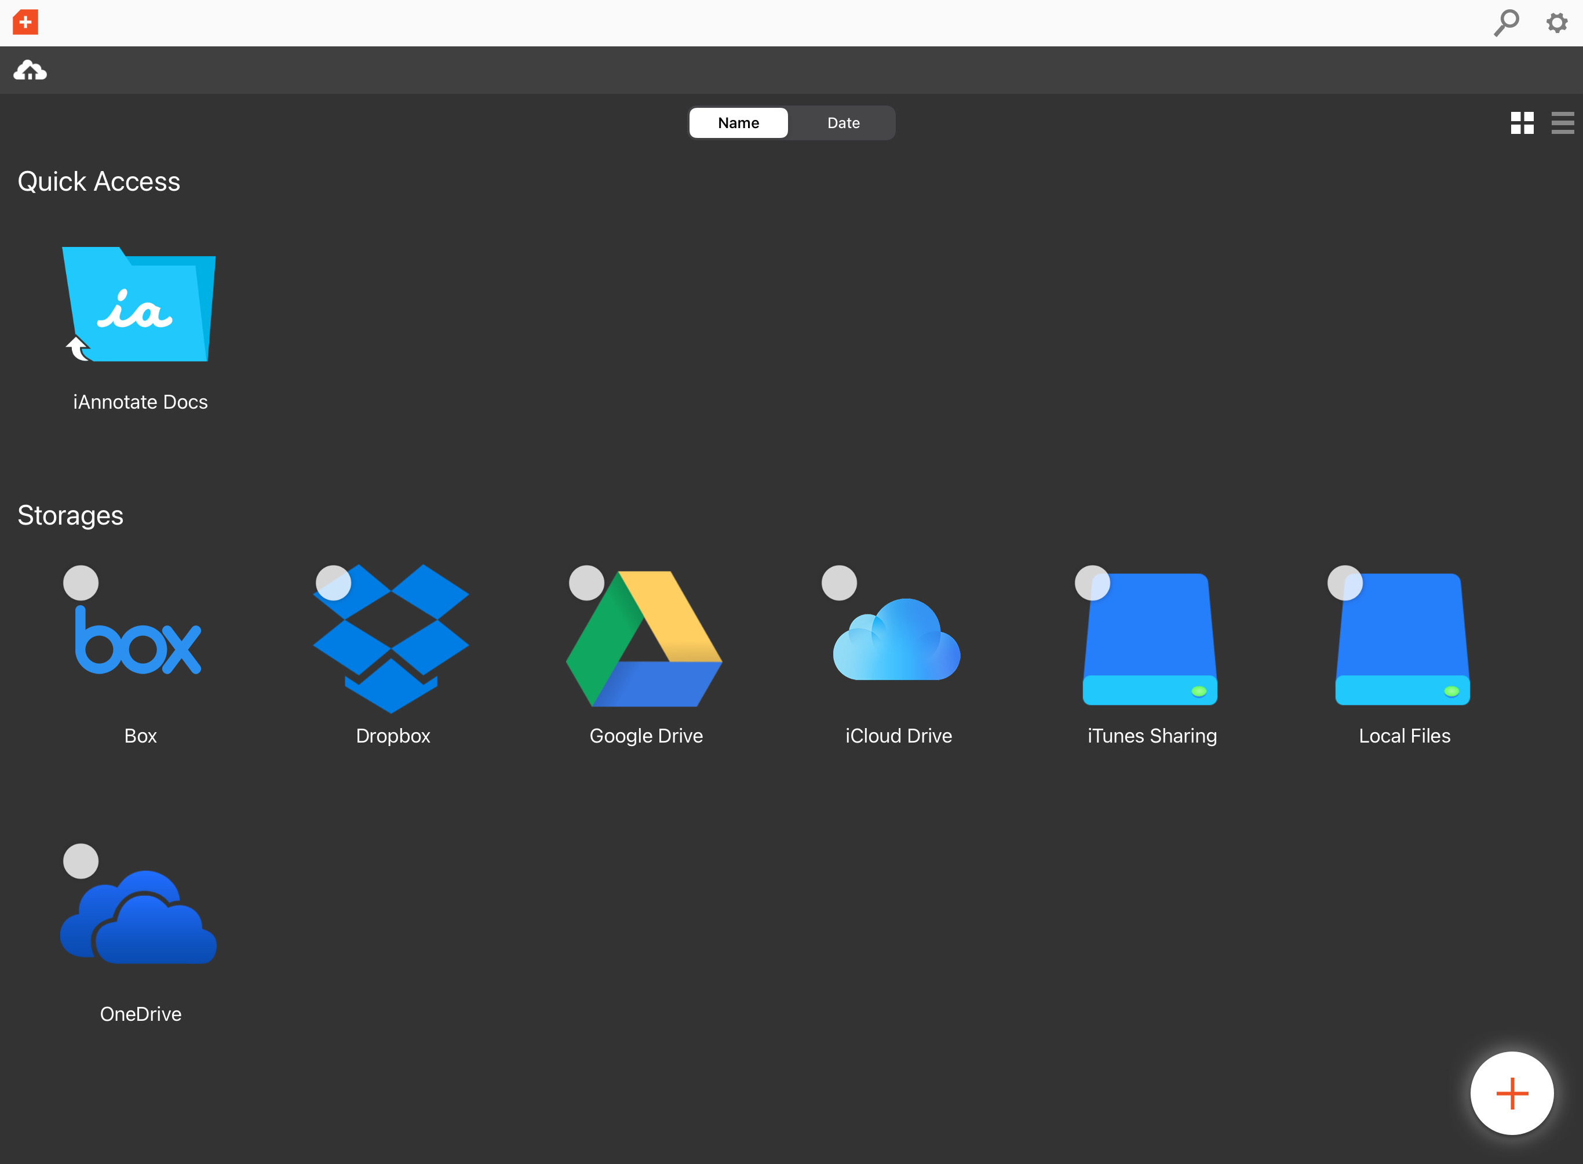The height and width of the screenshot is (1164, 1583).
Task: Click the Google Drive label text
Action: (647, 736)
